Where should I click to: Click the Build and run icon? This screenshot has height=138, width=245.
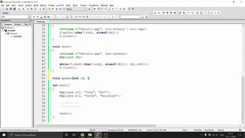click(x=57, y=9)
